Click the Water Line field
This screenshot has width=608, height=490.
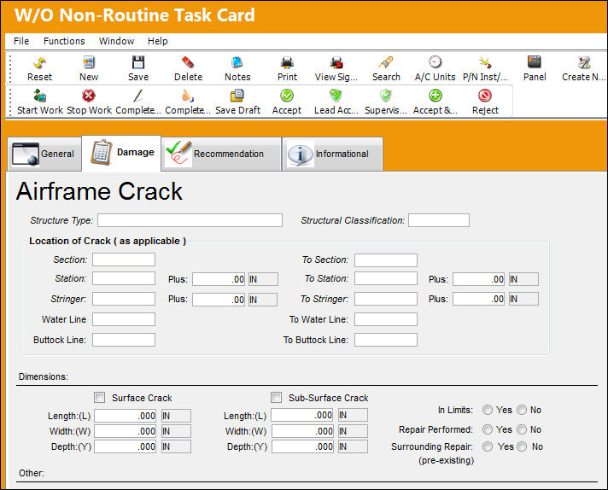[124, 319]
